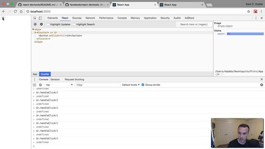Reload the localhost page
Screen dimensions: 265x149
pos(15,12)
